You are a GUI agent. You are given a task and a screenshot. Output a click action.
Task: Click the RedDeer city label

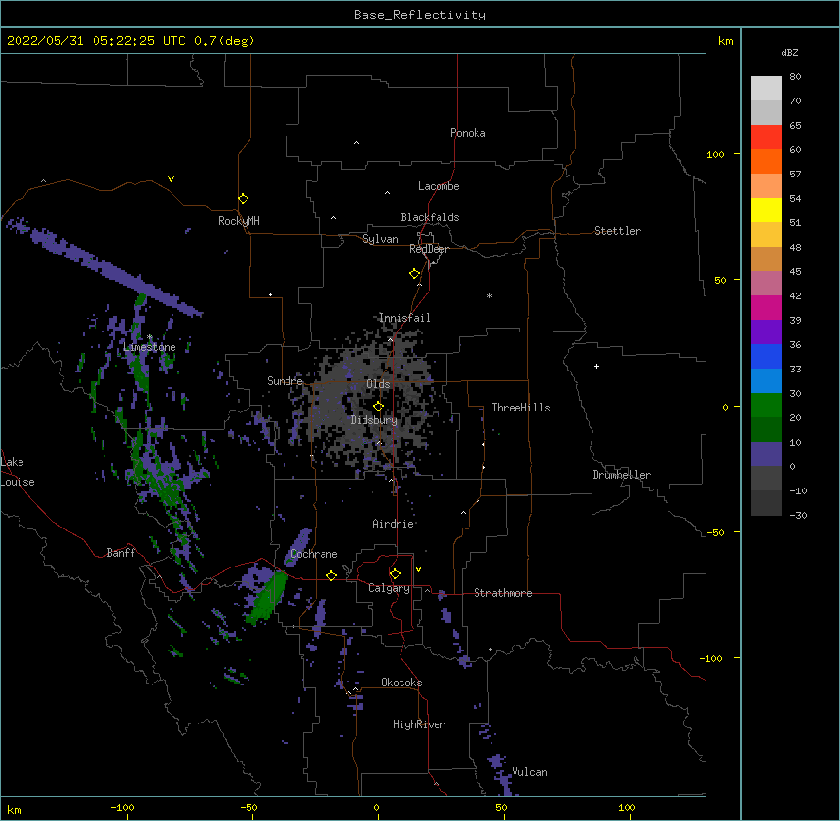tap(429, 249)
